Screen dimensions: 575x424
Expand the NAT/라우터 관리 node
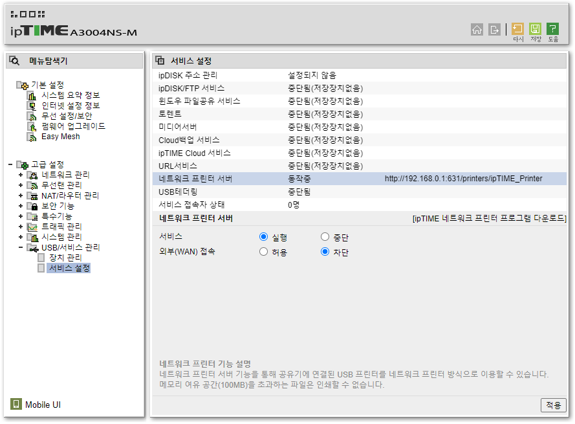(x=21, y=195)
